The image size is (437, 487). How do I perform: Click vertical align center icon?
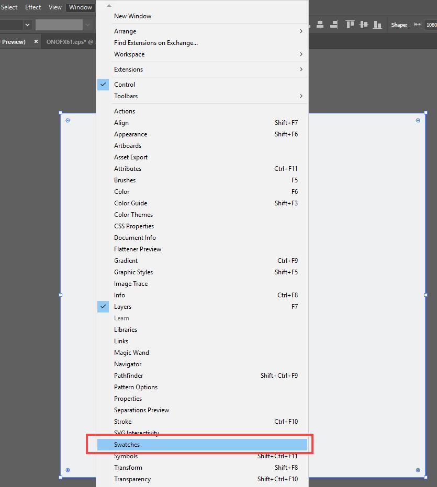(x=364, y=25)
